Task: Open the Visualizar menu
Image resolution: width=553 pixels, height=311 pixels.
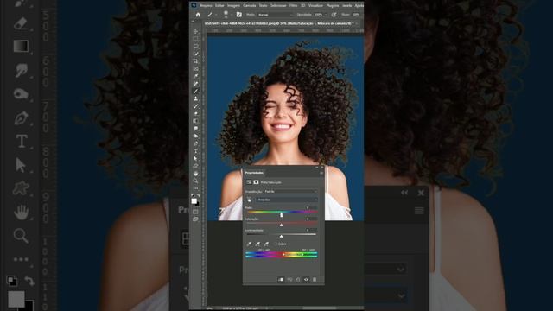Action: 315,6
